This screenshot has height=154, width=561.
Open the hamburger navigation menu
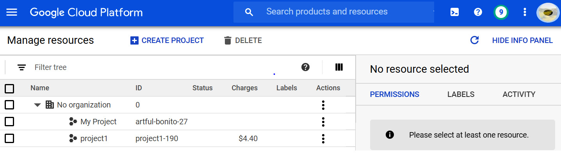(12, 12)
